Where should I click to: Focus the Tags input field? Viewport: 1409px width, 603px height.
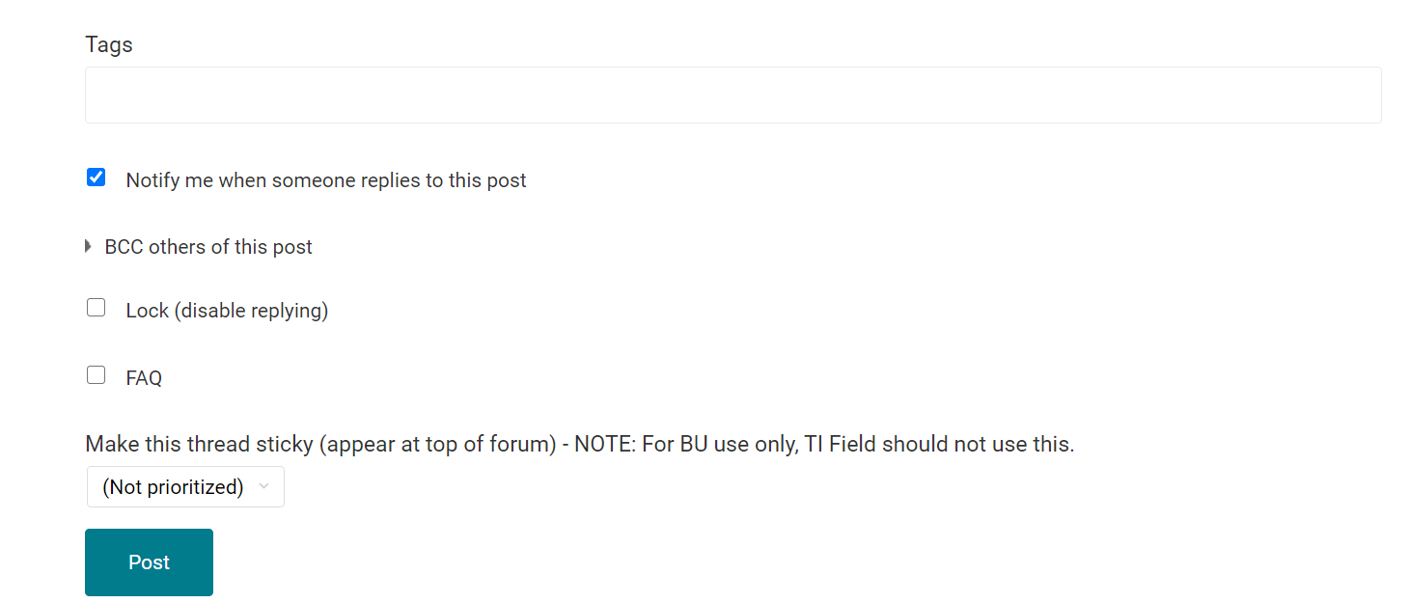(x=732, y=95)
